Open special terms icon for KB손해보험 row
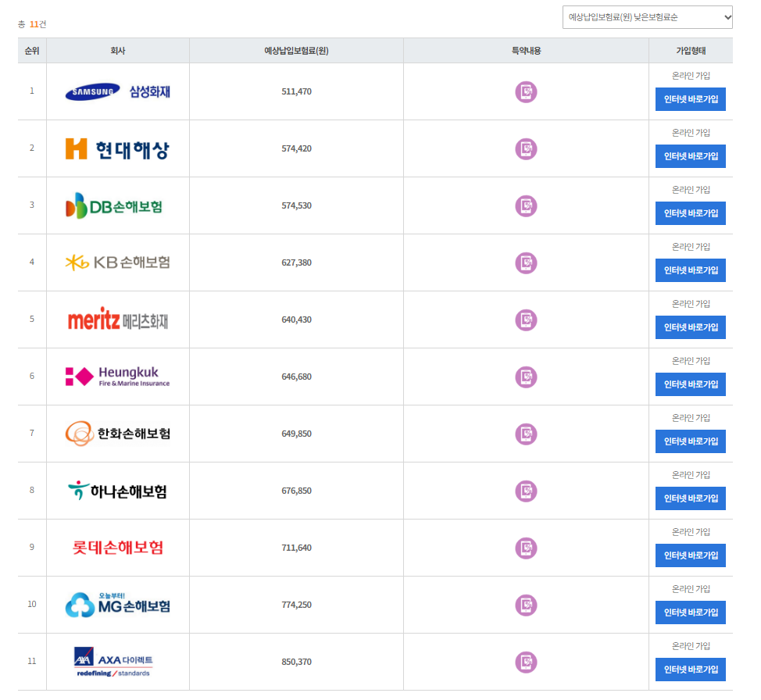The width and height of the screenshot is (761, 700). click(x=526, y=263)
